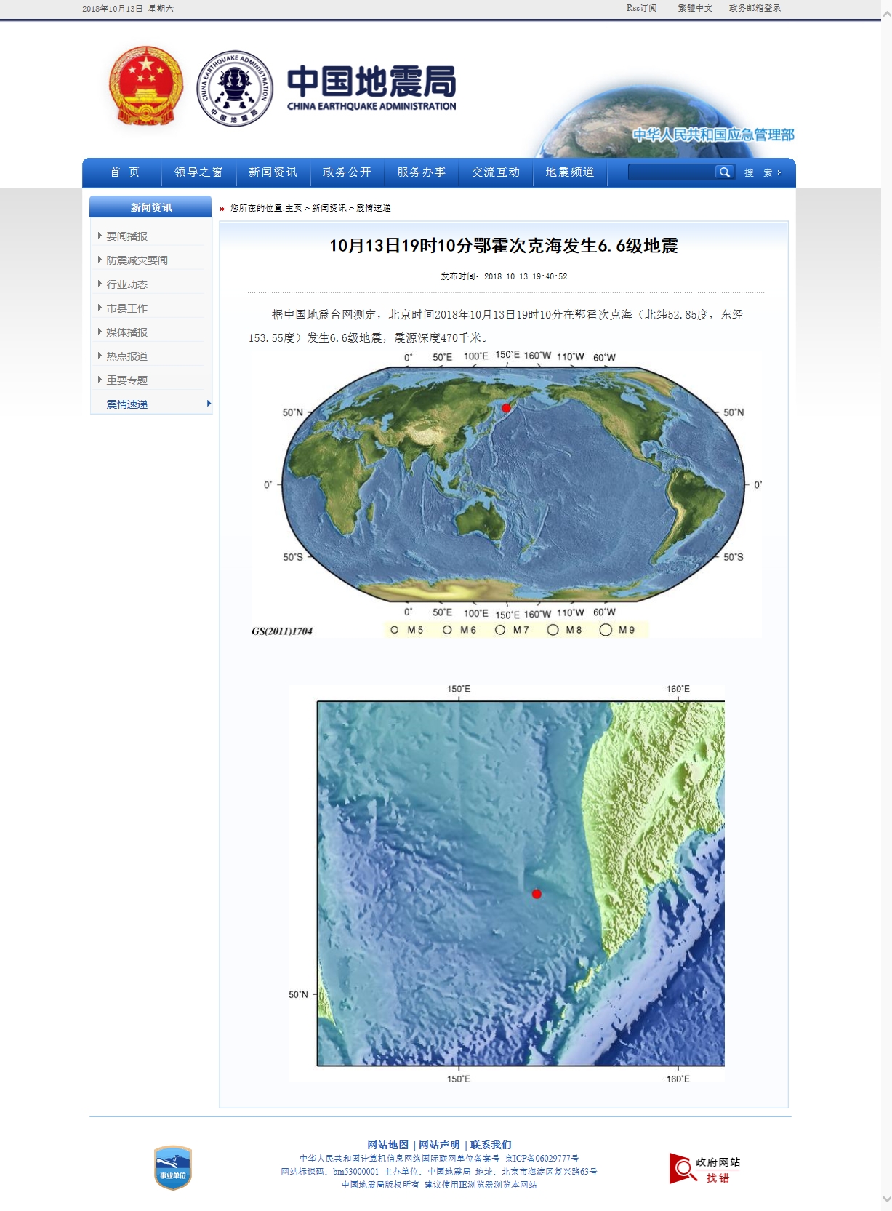
Task: Expand 媒体播报 in sidebar
Action: coord(126,332)
